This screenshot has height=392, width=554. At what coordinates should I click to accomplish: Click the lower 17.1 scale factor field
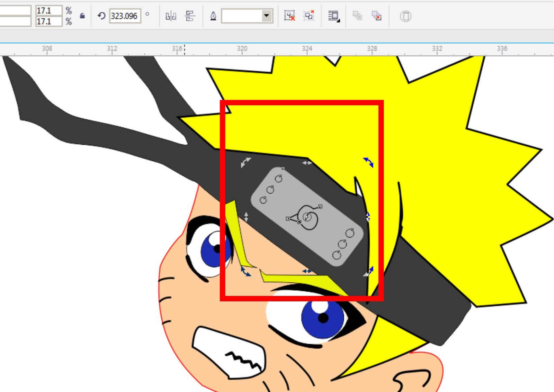(49, 21)
